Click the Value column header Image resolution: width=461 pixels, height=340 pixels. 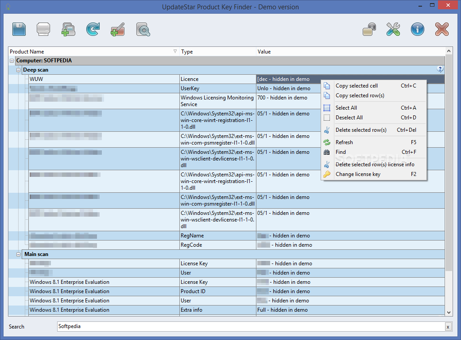pyautogui.click(x=350, y=51)
